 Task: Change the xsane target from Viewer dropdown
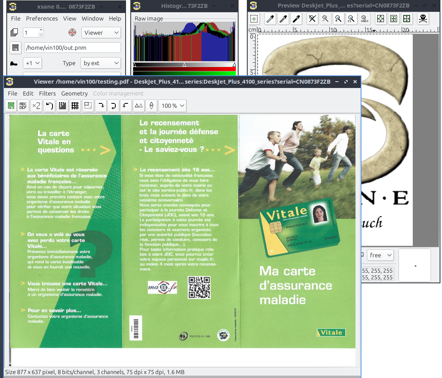click(x=101, y=32)
